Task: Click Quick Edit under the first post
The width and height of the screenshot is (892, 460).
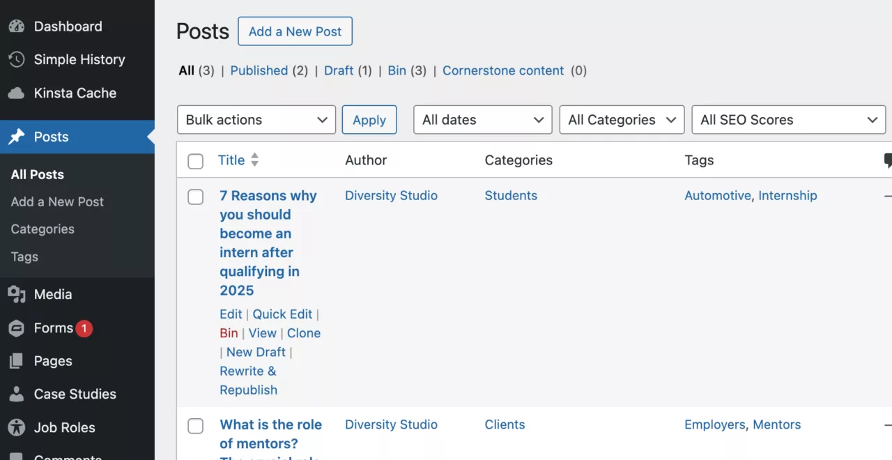Action: (282, 314)
